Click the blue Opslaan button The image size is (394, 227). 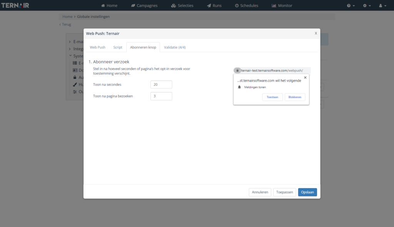click(x=307, y=192)
